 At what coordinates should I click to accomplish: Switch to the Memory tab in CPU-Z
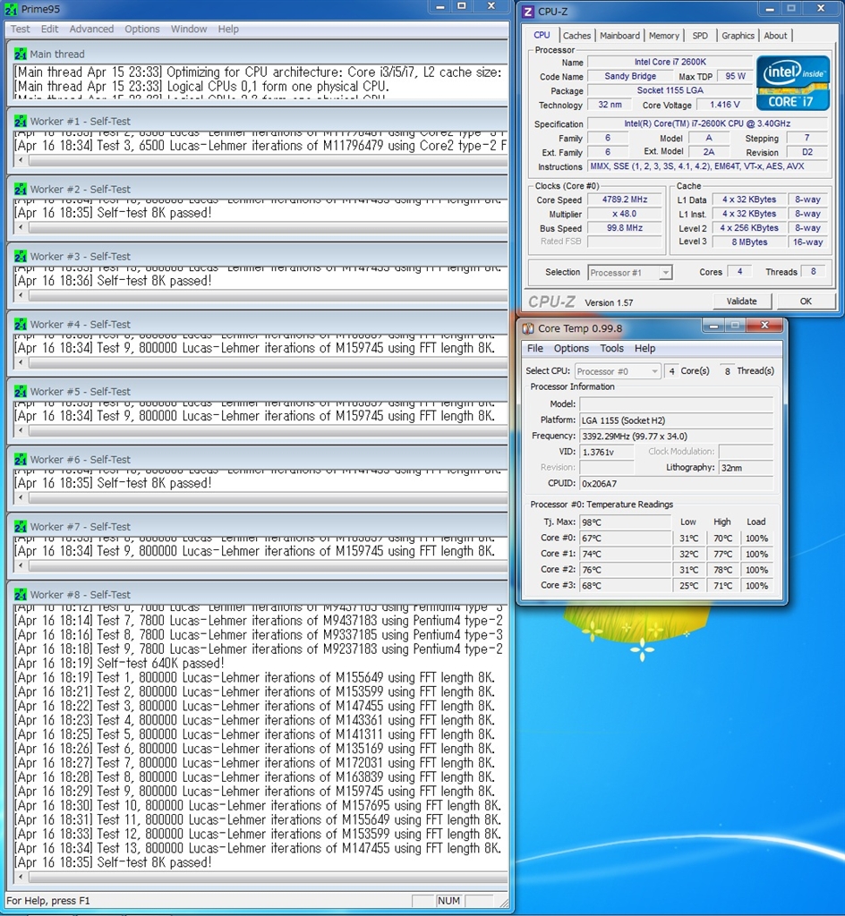coord(664,36)
